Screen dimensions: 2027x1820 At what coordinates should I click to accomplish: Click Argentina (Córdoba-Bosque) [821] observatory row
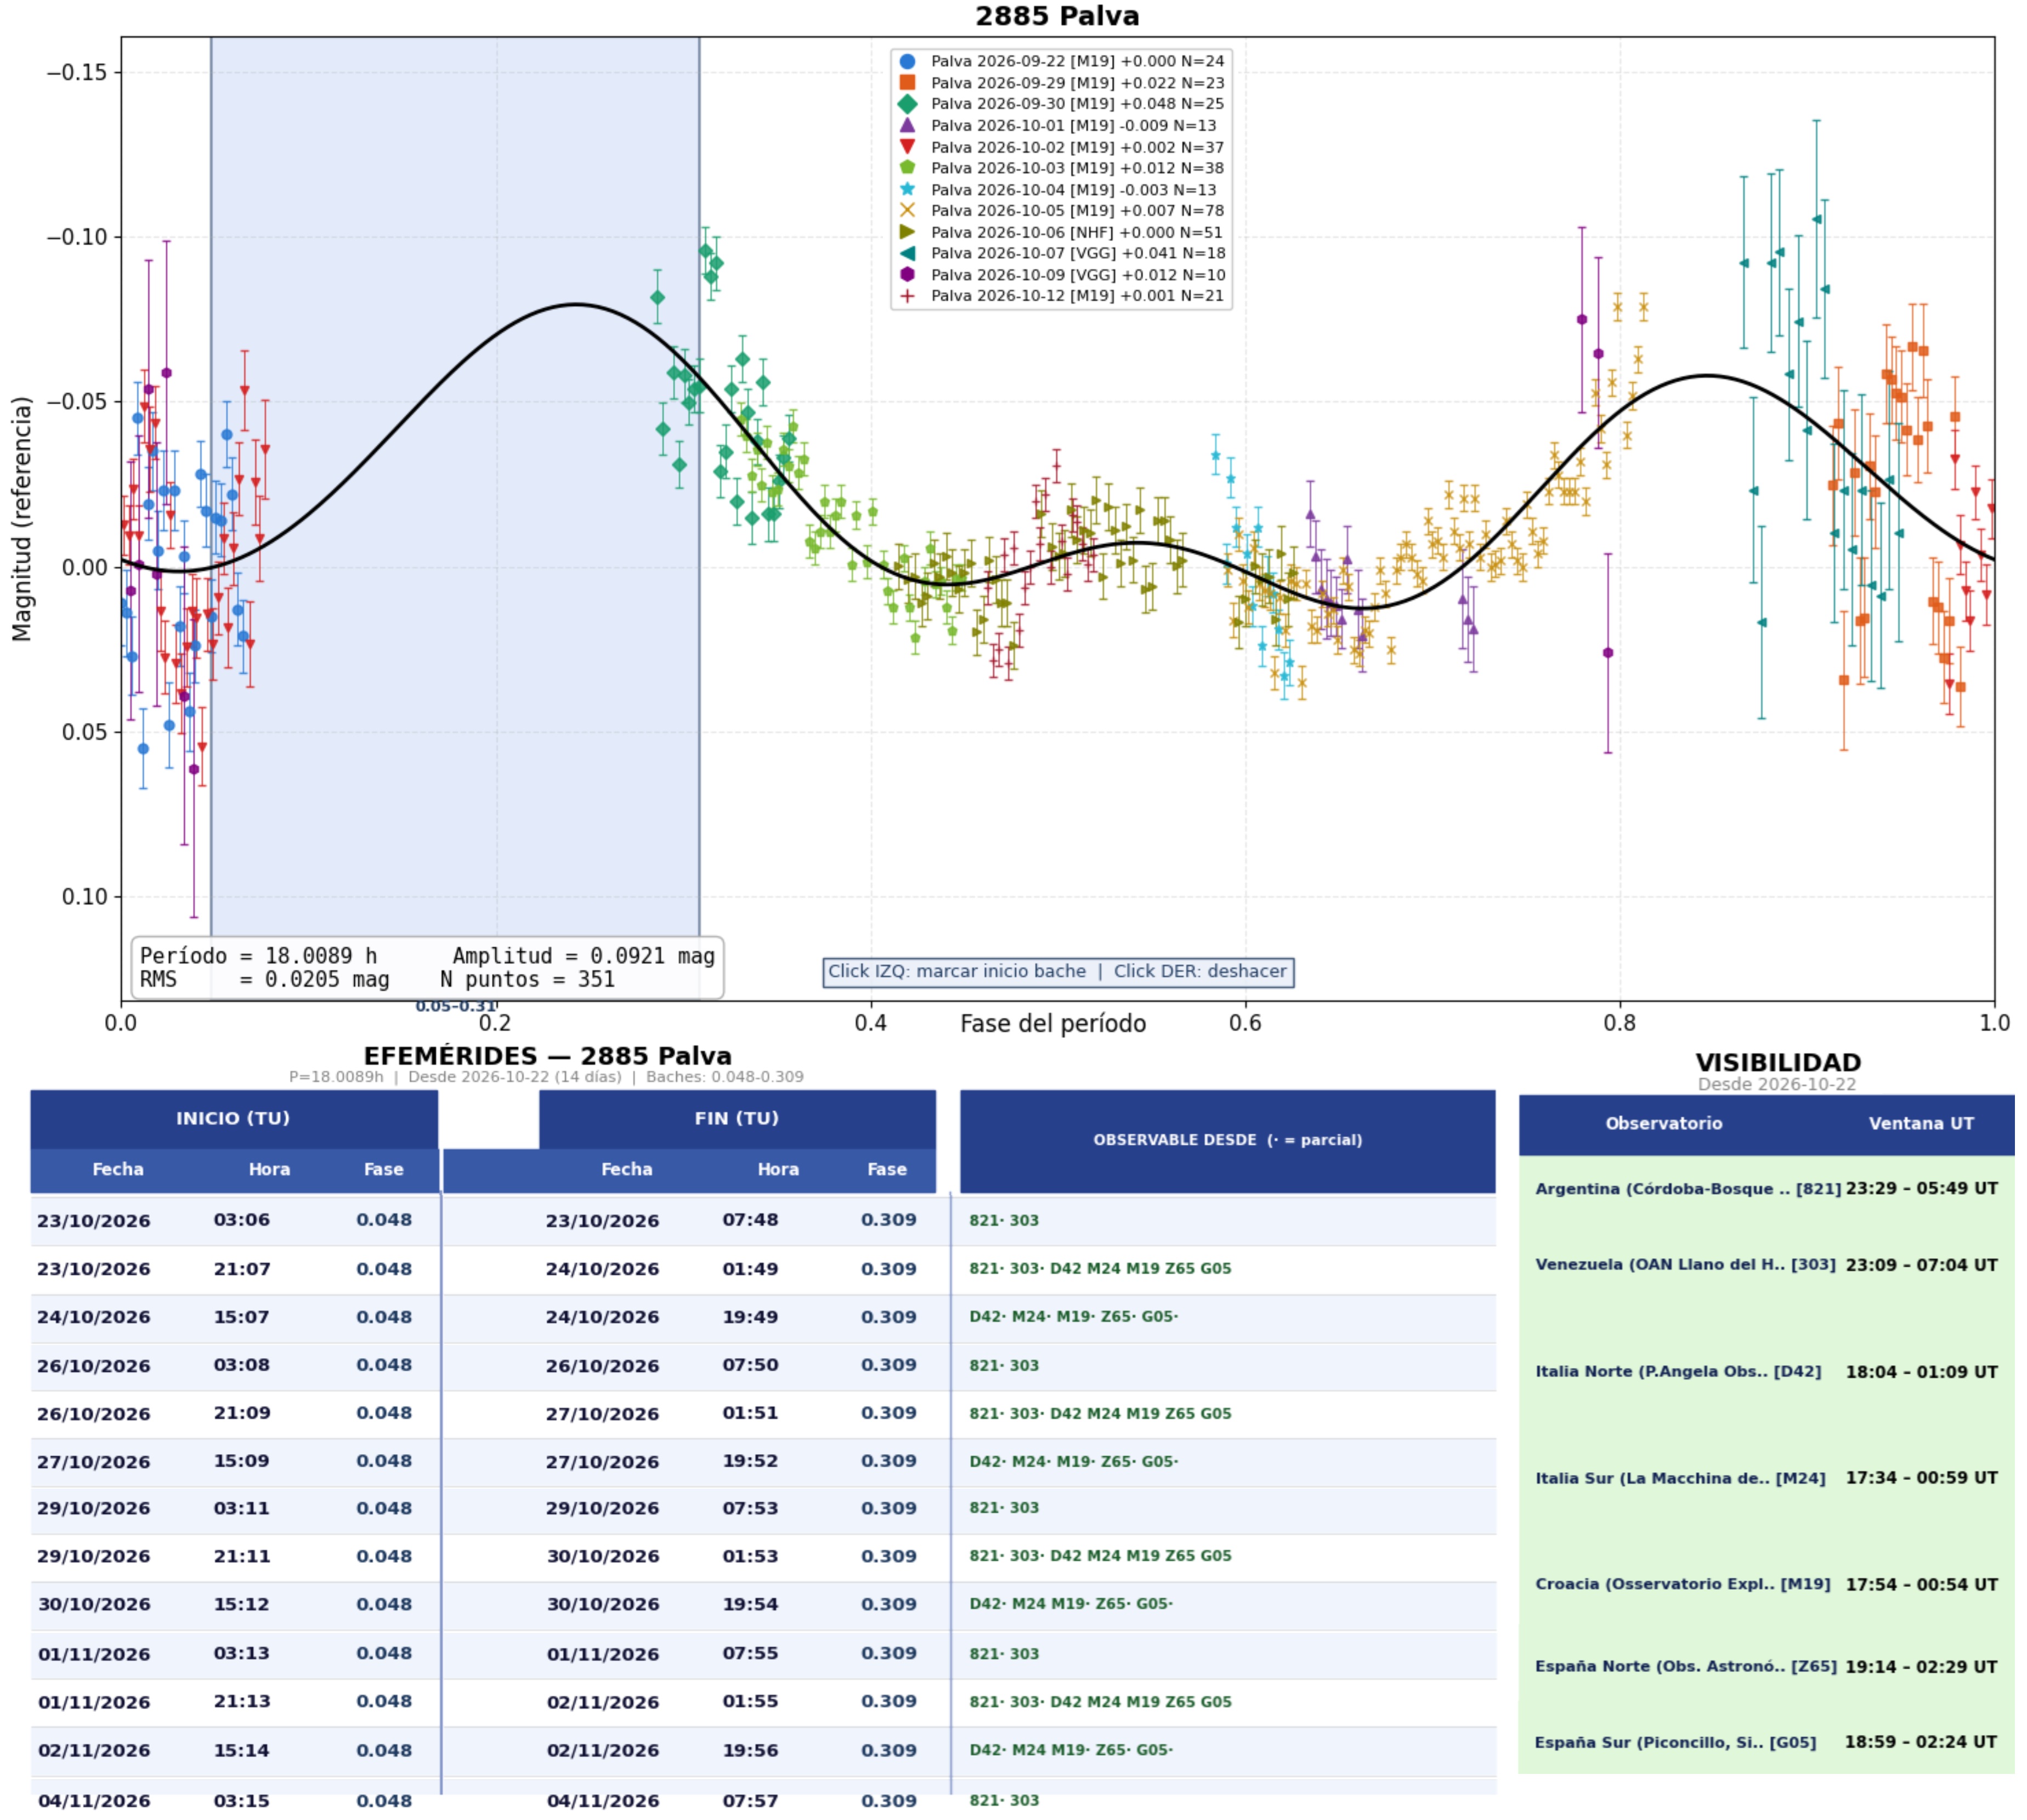[1766, 1189]
